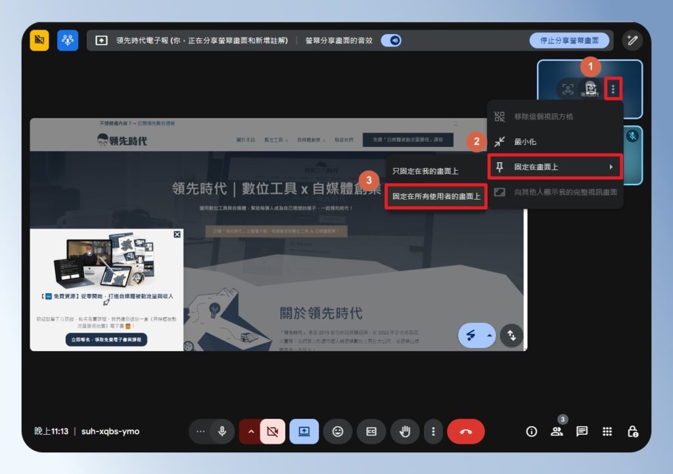
Task: Toggle the microphone button
Action: 222,431
